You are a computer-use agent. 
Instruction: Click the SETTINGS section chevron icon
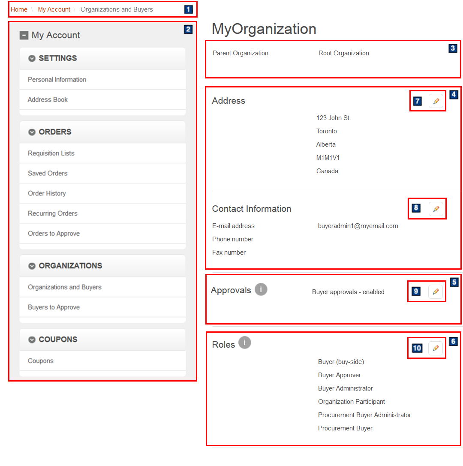click(32, 58)
